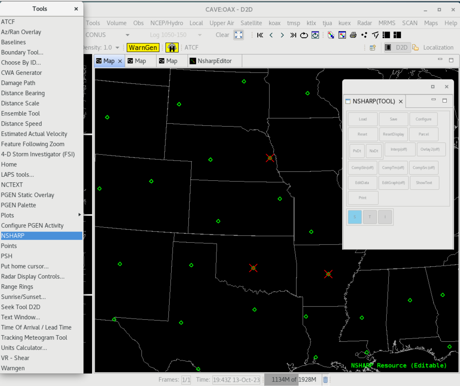
Task: Toggle frame looping
Action: [x=304, y=35]
